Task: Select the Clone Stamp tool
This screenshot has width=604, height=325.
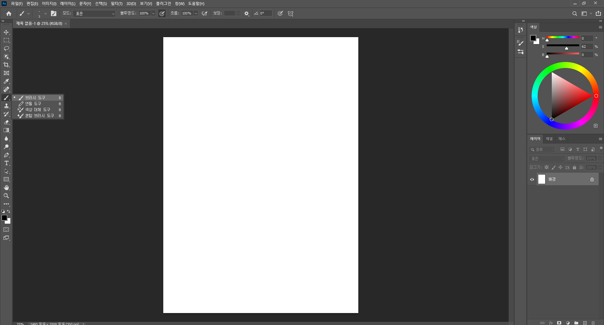Action: pyautogui.click(x=6, y=106)
